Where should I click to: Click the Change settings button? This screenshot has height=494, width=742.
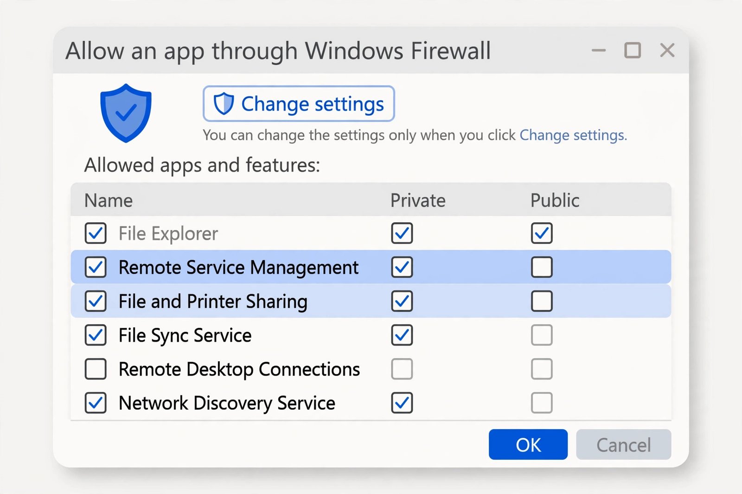point(299,104)
